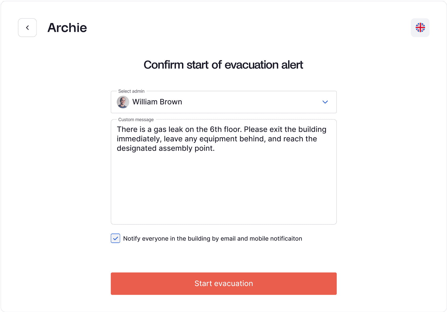Click the Archie page title
447x312 pixels.
pyautogui.click(x=67, y=28)
